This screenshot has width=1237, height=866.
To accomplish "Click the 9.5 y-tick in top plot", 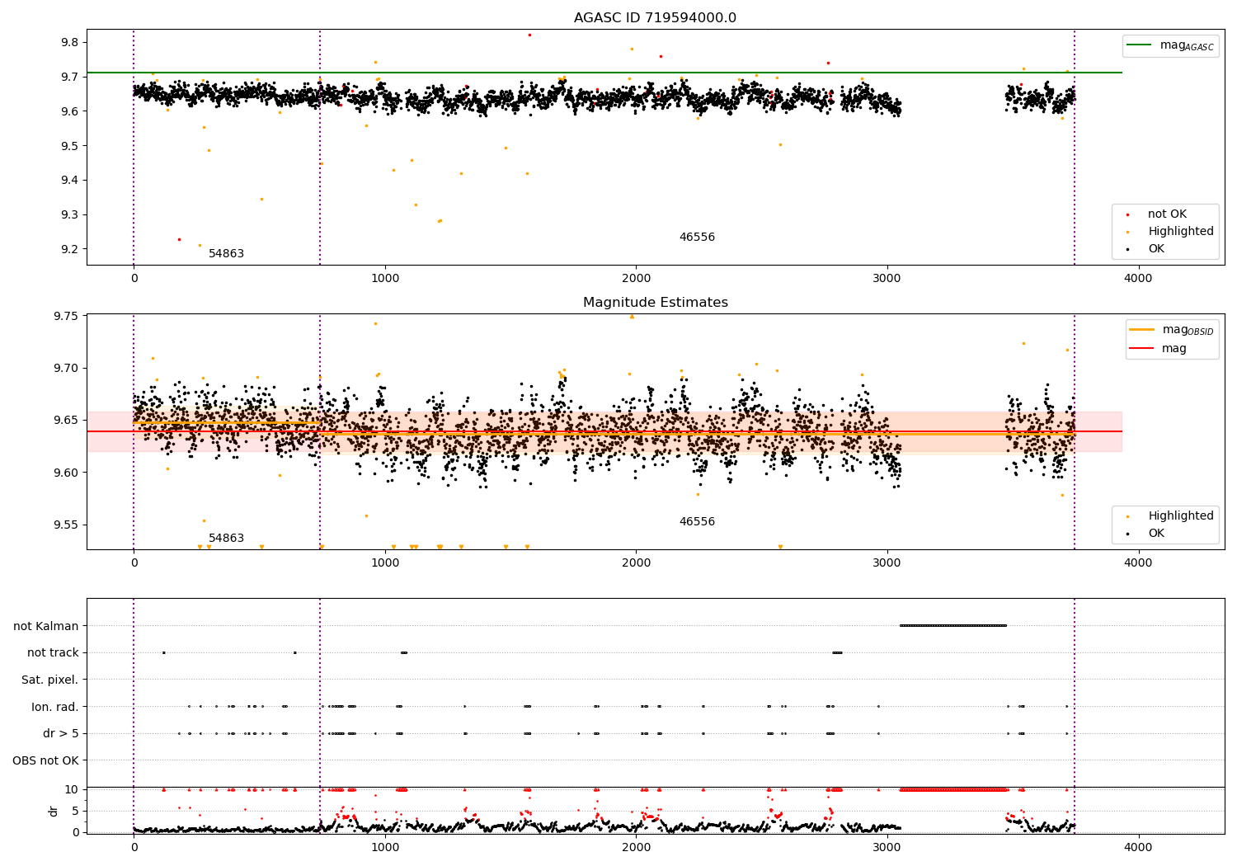I will point(70,146).
